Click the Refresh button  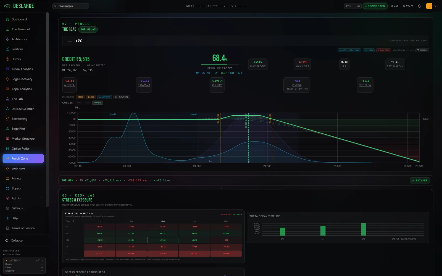[x=422, y=50]
